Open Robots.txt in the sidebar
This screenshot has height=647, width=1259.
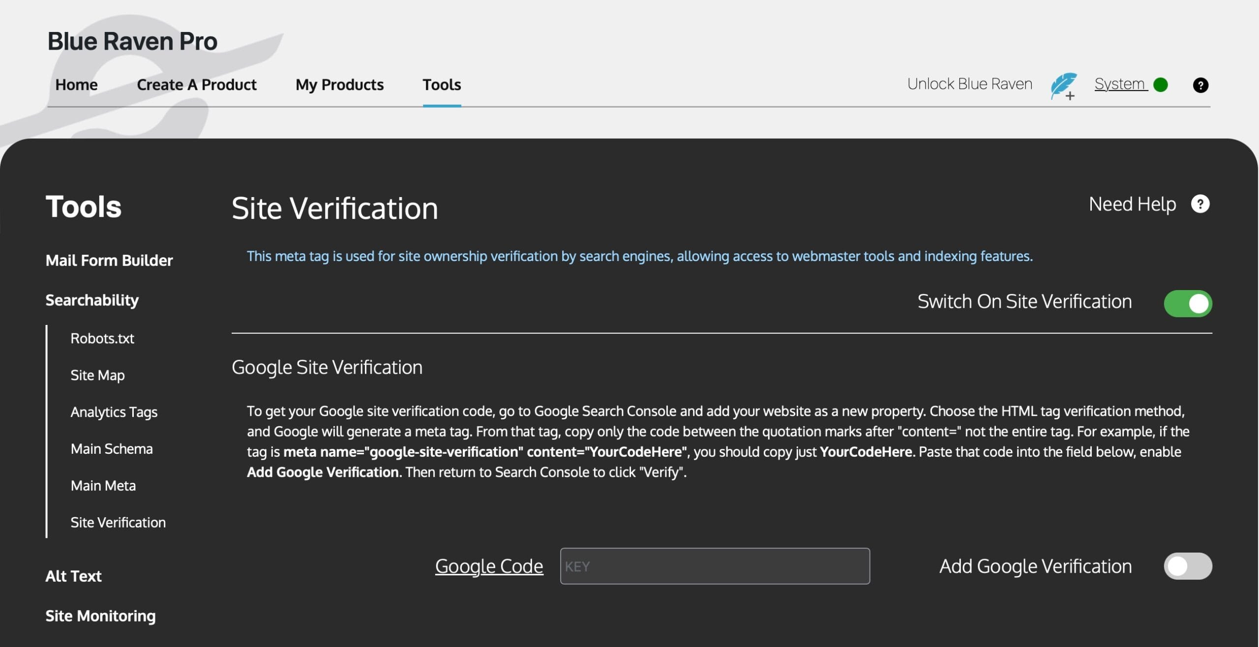(x=102, y=338)
